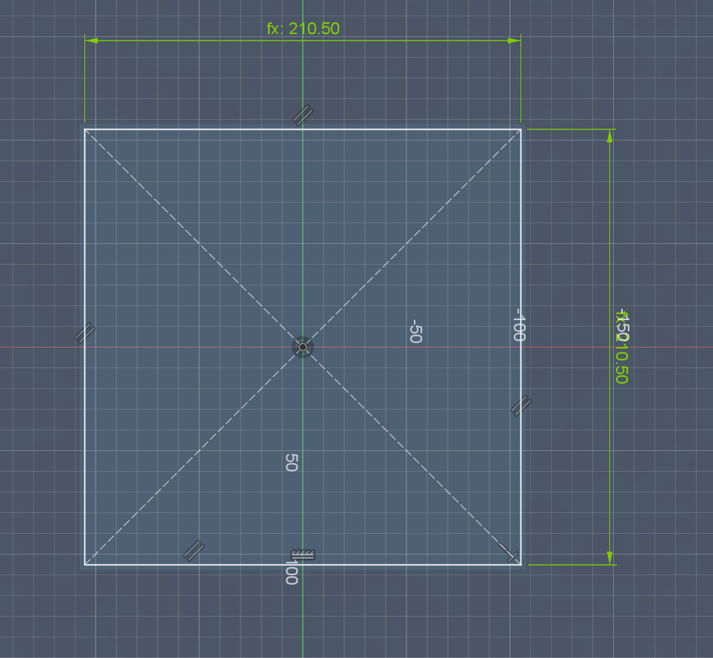This screenshot has width=713, height=658.
Task: Select the sketch origin point
Action: pyautogui.click(x=303, y=347)
